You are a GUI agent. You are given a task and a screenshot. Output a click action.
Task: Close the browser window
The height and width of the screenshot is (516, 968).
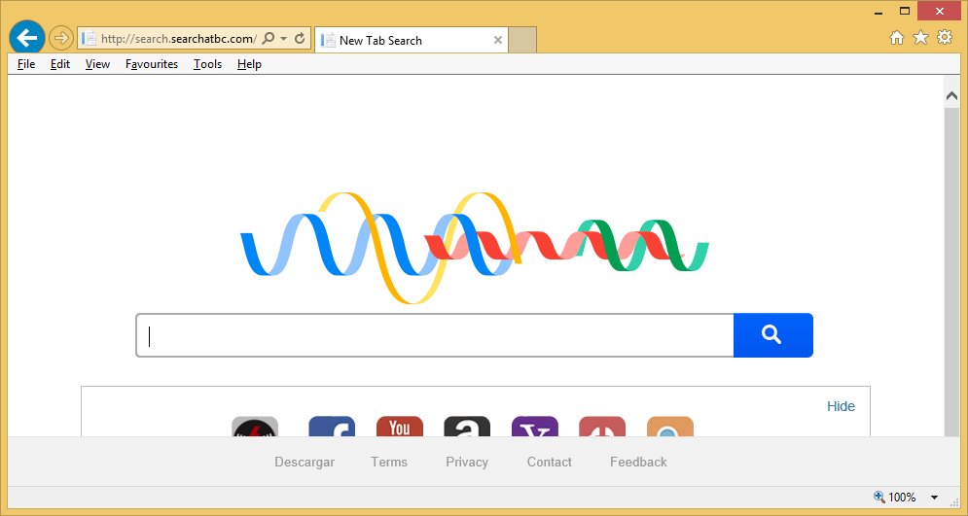[x=940, y=11]
